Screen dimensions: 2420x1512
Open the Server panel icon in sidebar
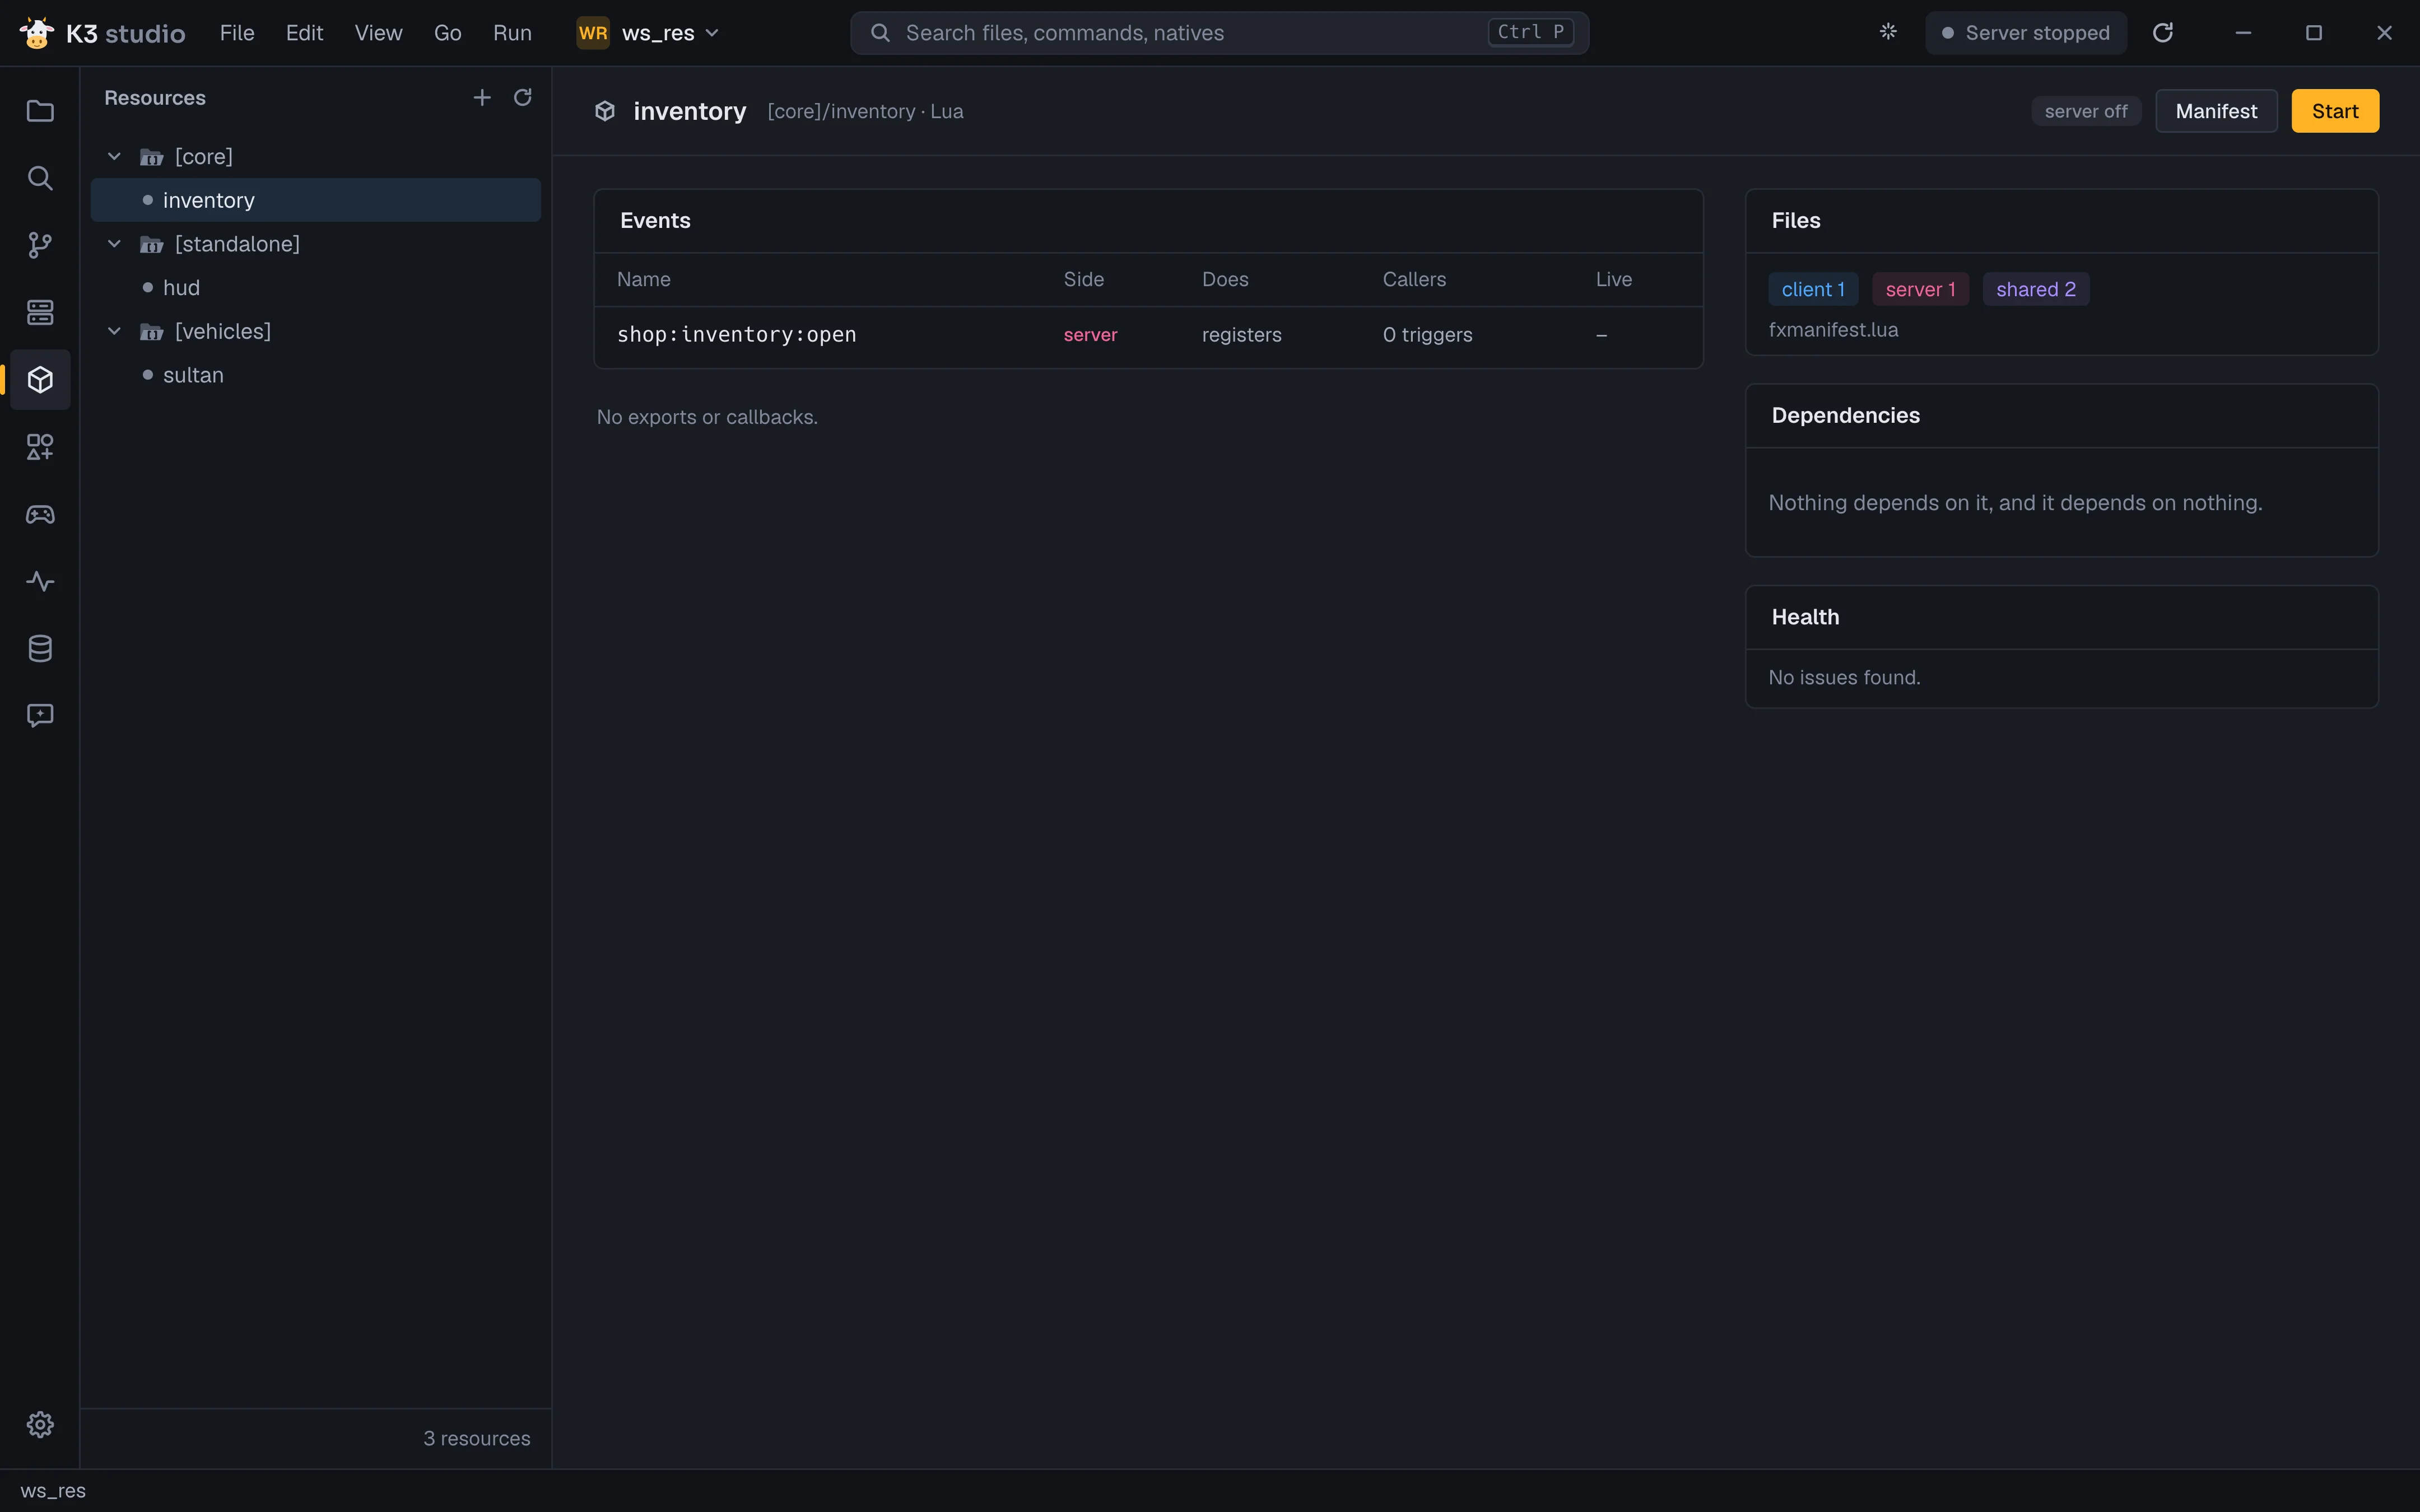click(40, 312)
